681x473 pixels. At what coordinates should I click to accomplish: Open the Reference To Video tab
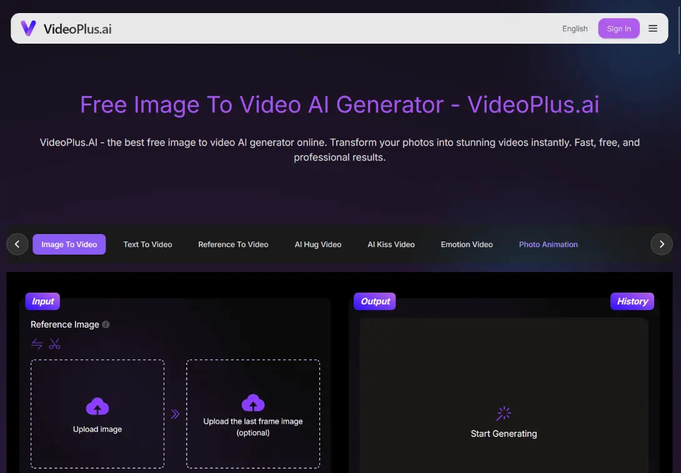click(x=233, y=245)
